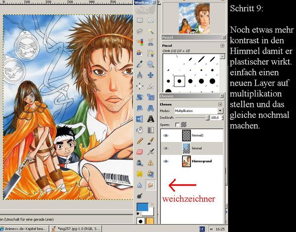Select the Shear tool

click(x=140, y=108)
